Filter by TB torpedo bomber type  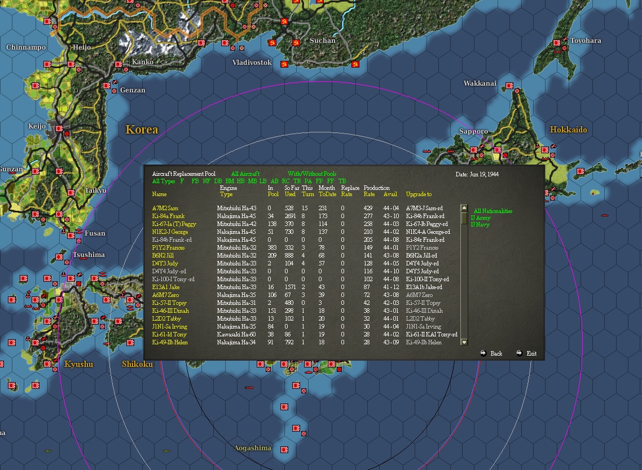click(x=342, y=181)
